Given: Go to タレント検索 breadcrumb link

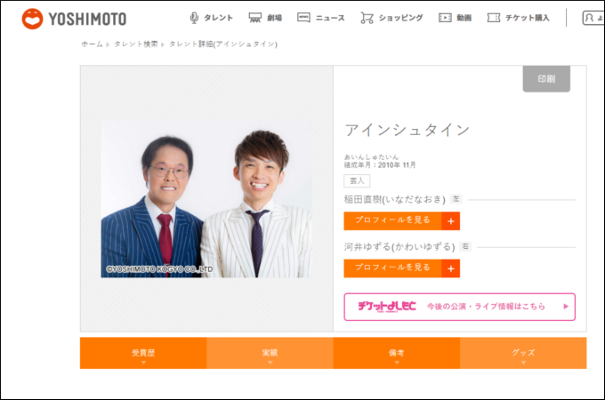Looking at the screenshot, I should tap(136, 44).
